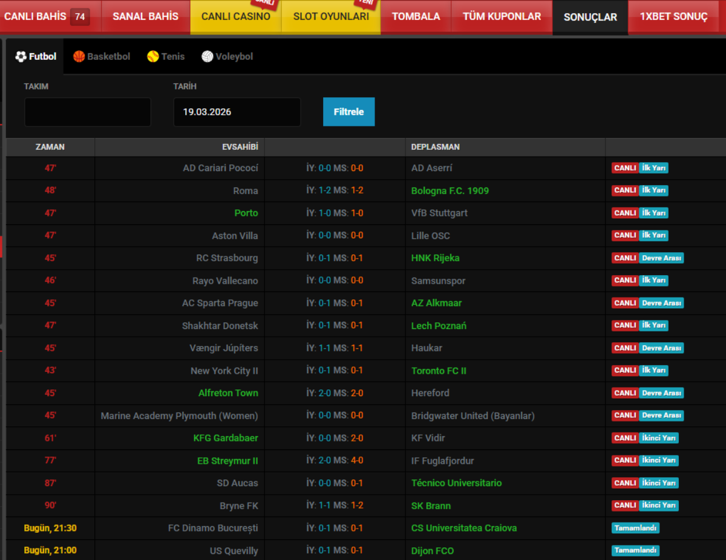Screen dimensions: 726x560
Task: Click Samsunspor team name
Action: click(439, 281)
